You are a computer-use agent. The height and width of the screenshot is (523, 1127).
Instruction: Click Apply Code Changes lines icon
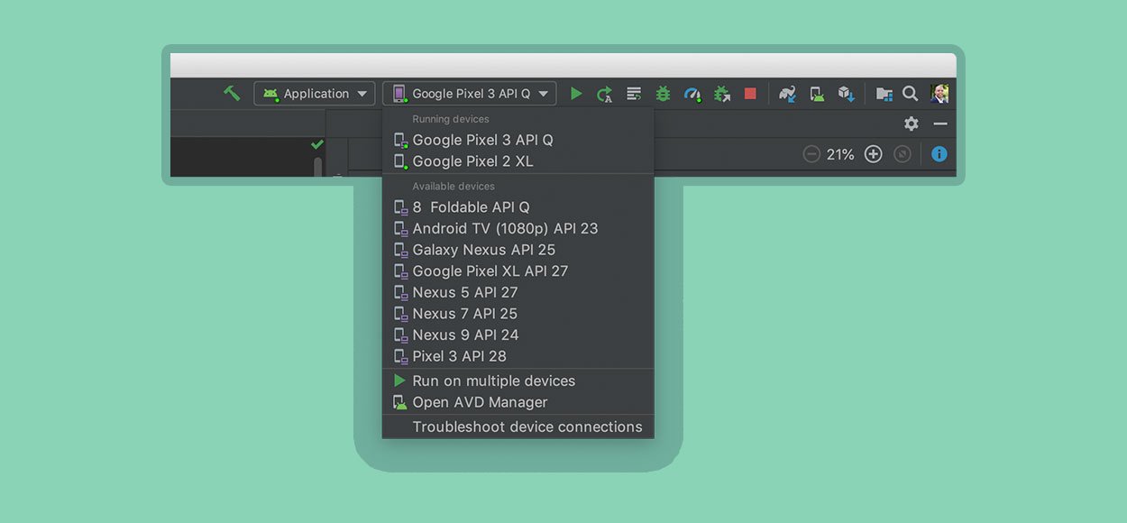tap(634, 94)
